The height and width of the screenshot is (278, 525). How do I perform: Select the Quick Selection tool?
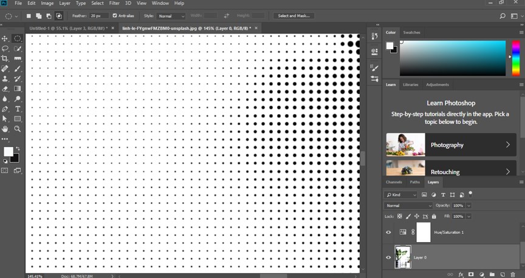tap(18, 49)
